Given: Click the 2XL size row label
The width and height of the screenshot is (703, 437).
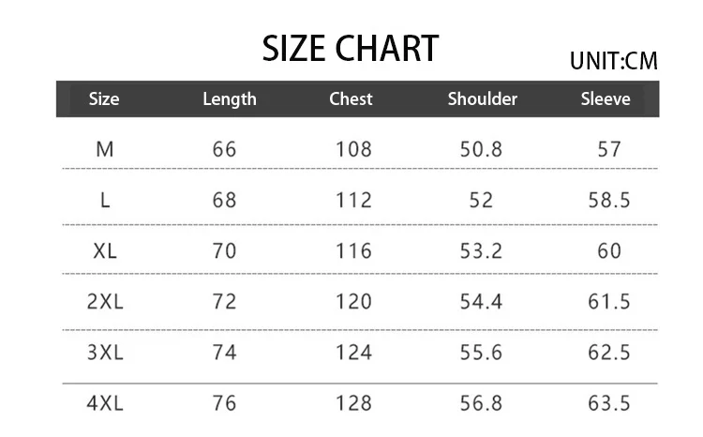Looking at the screenshot, I should pos(104,301).
